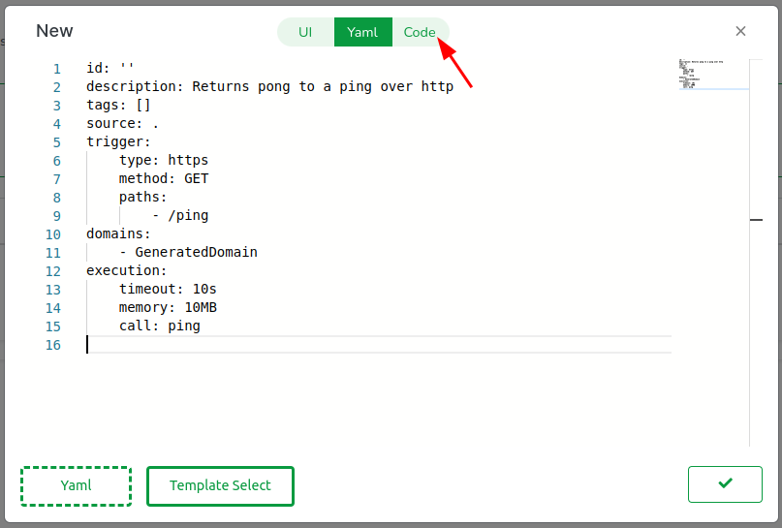Viewport: 782px width, 528px height.
Task: Open the Code tab
Action: click(x=420, y=32)
